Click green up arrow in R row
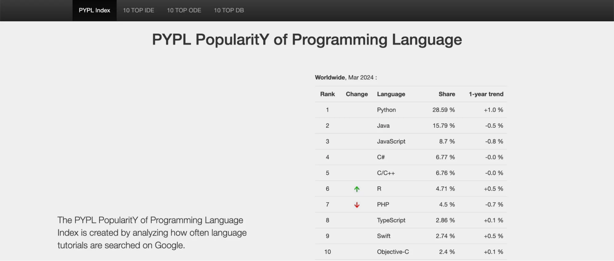This screenshot has height=261, width=614. [357, 189]
